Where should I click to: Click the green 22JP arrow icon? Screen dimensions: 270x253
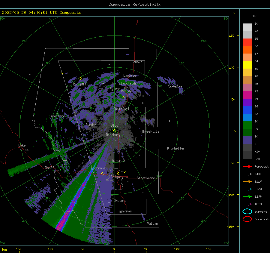pos(247,196)
